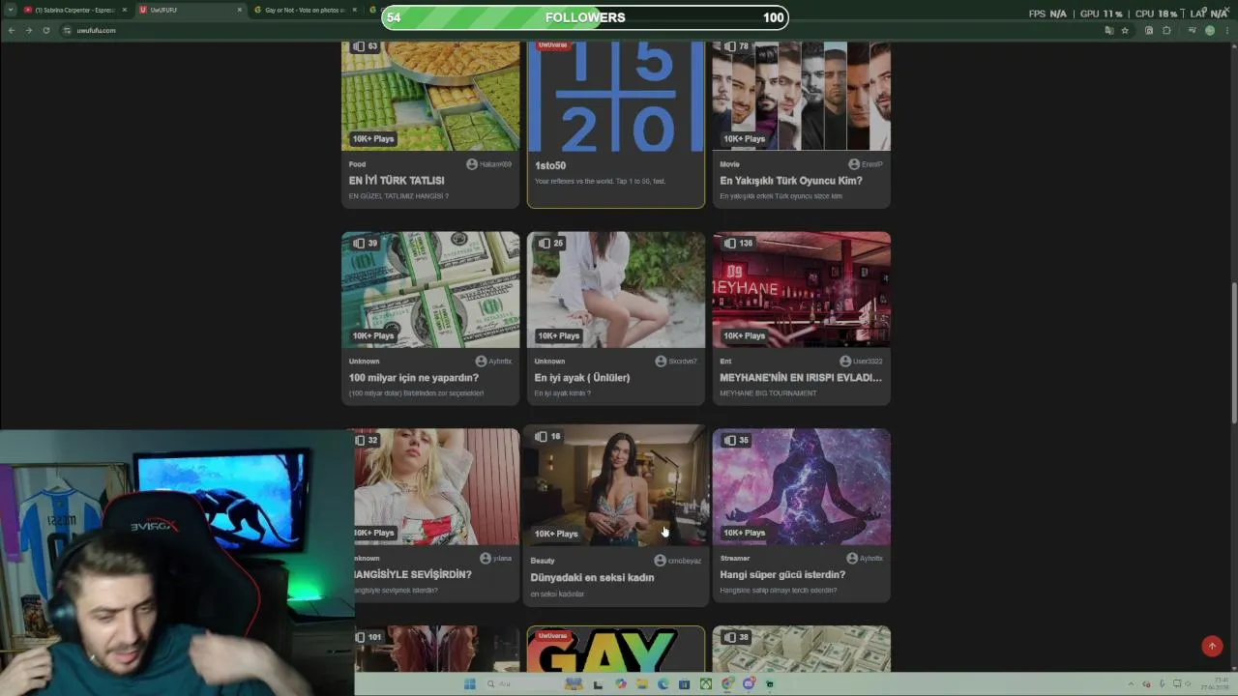Click the browser forward arrow
Image resolution: width=1238 pixels, height=696 pixels.
click(28, 30)
